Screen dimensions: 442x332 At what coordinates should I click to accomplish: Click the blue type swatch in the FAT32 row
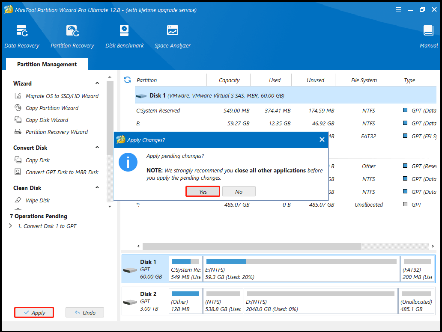405,136
